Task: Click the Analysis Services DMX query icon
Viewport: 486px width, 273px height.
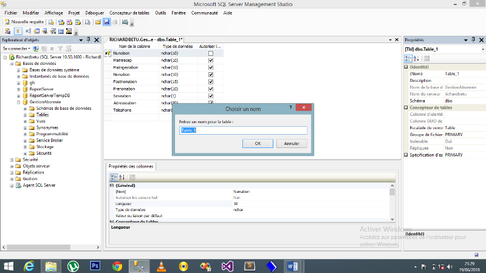Action: (x=69, y=22)
